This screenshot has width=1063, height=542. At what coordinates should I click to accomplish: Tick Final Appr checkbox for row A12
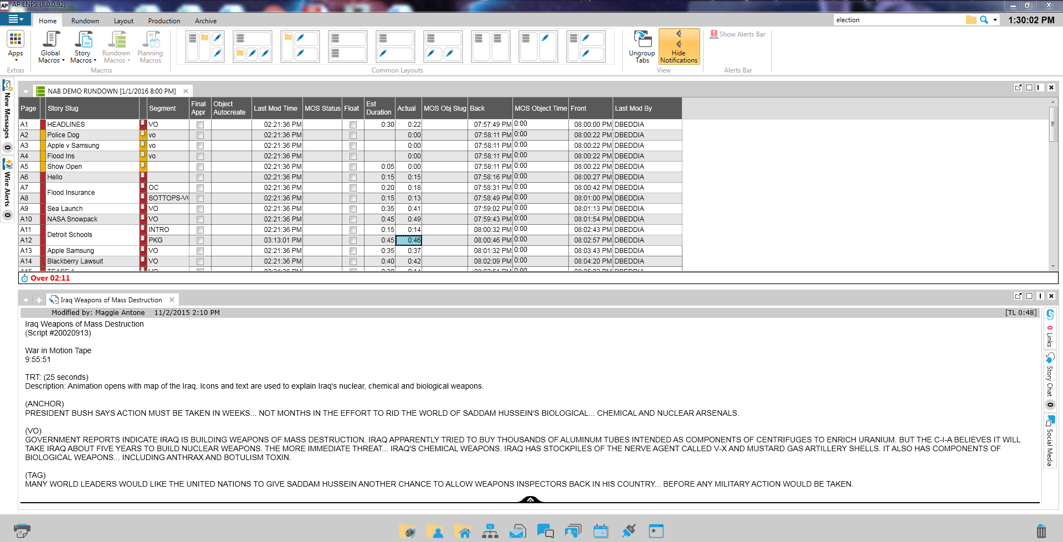tap(200, 241)
